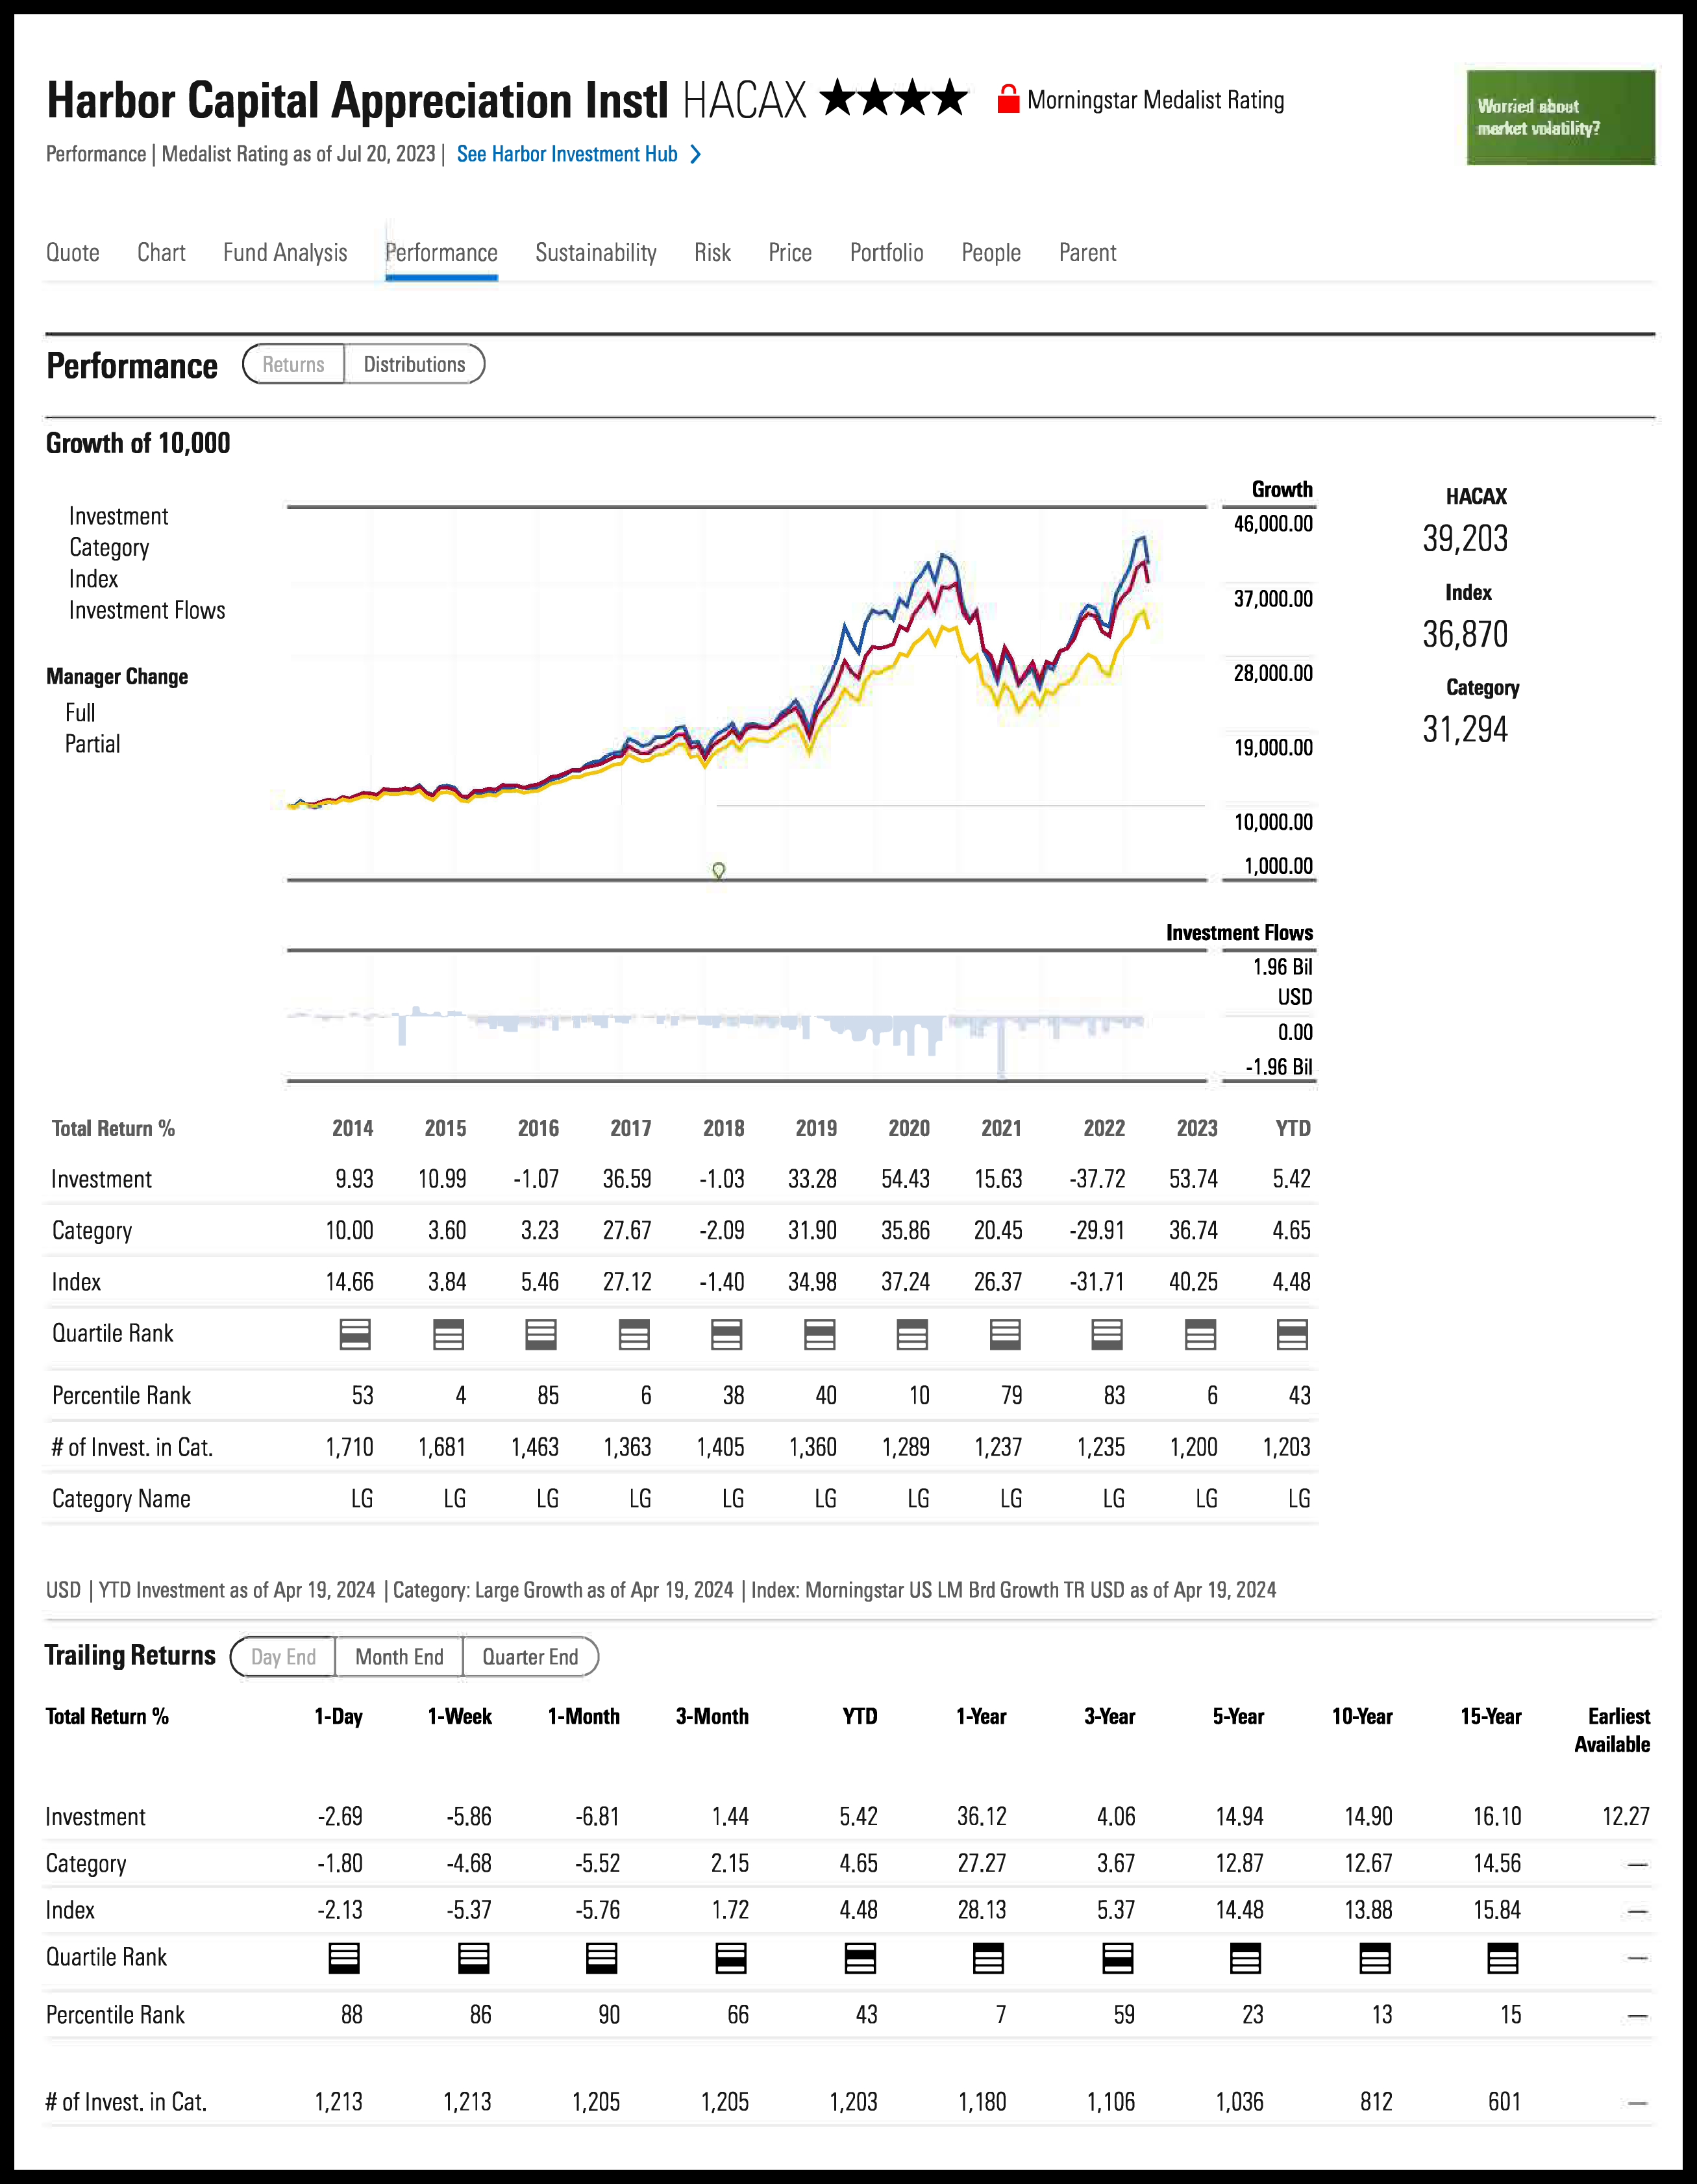Click the 2014 quartile rank icon
Screen dimensions: 1697x2184
click(x=355, y=1334)
